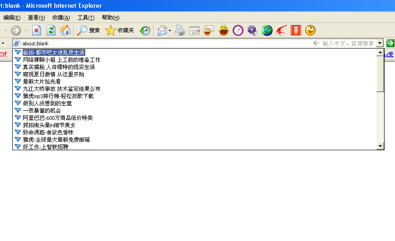This screenshot has width=395, height=241.
Task: Click the Forward arrow button
Action: click(x=16, y=30)
